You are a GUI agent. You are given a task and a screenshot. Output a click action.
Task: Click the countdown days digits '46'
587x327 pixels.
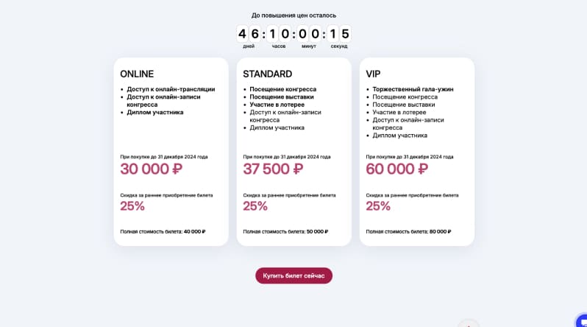[249, 34]
